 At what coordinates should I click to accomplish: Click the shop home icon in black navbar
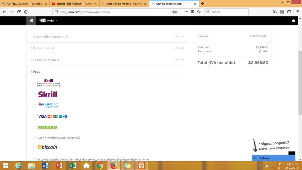(x=31, y=21)
